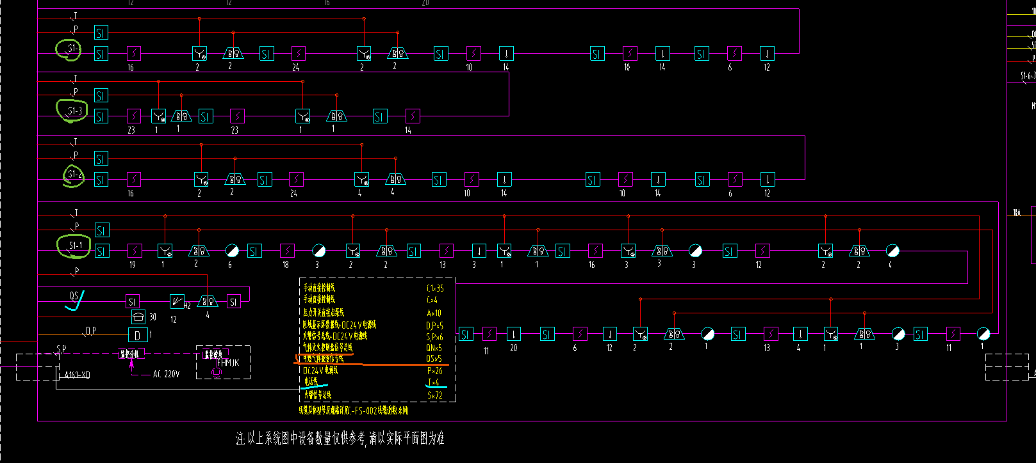1036x463 pixels.
Task: Click half-filled circle numbered 4 in S1-1 row
Action: click(x=892, y=251)
